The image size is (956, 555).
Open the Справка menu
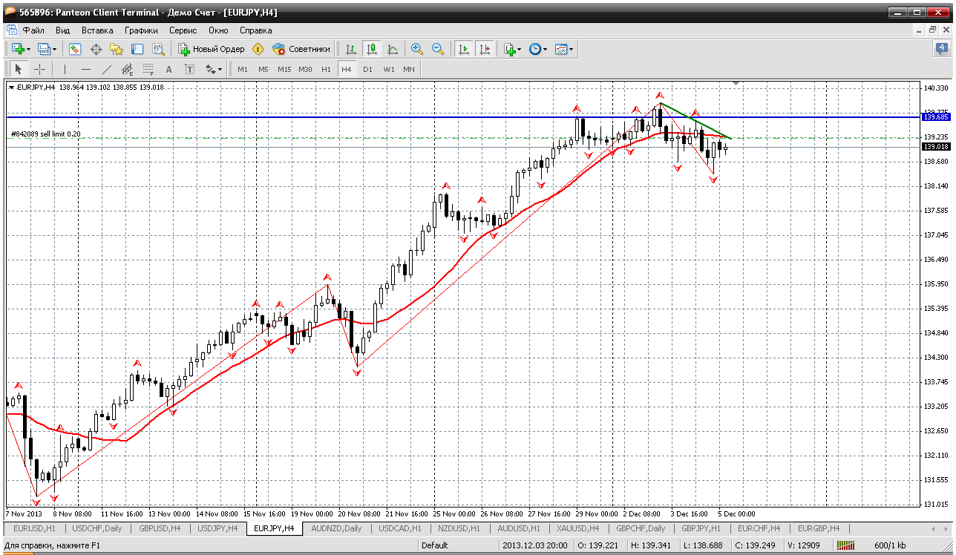coord(256,30)
